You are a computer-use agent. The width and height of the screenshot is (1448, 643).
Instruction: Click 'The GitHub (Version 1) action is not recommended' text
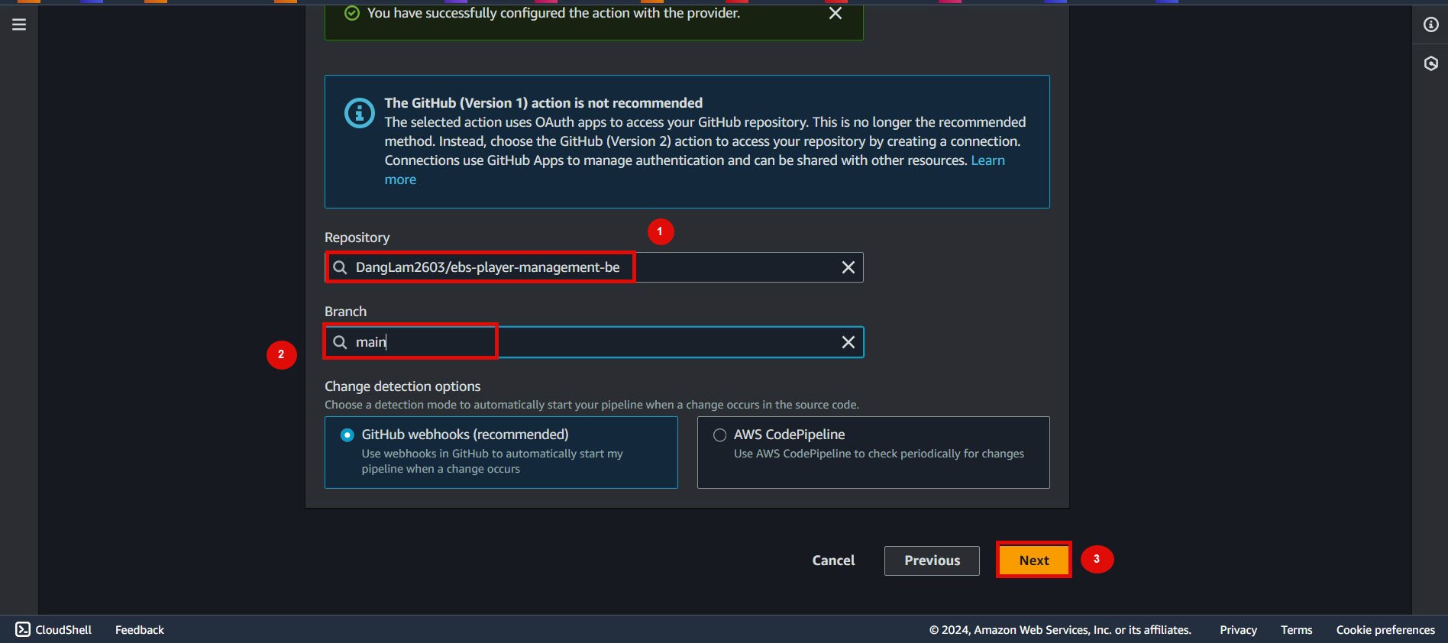[544, 103]
